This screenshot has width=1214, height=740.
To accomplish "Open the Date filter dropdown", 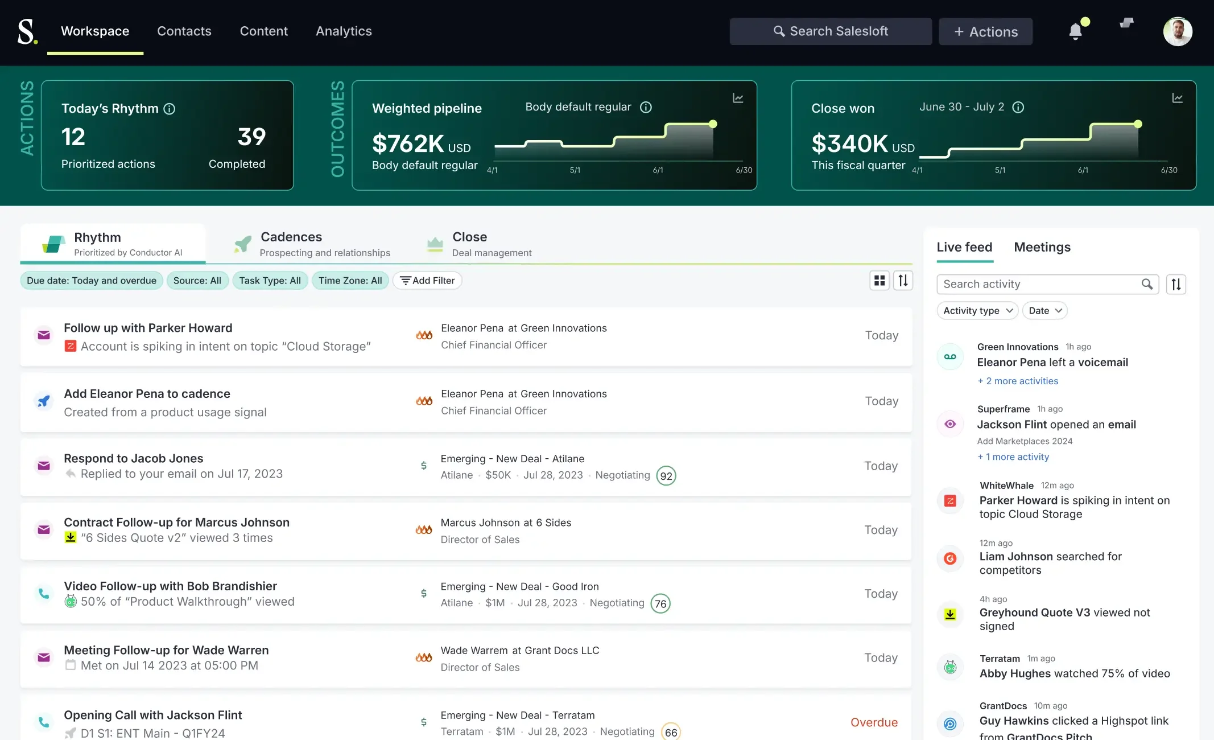I will pyautogui.click(x=1045, y=311).
